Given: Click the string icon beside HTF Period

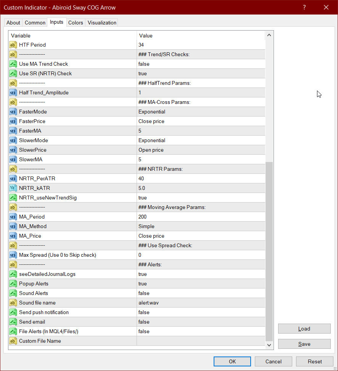Looking at the screenshot, I should pos(13,45).
